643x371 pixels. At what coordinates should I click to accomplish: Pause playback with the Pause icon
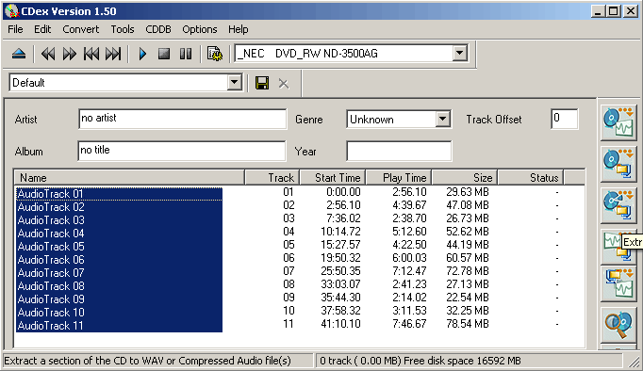click(186, 54)
